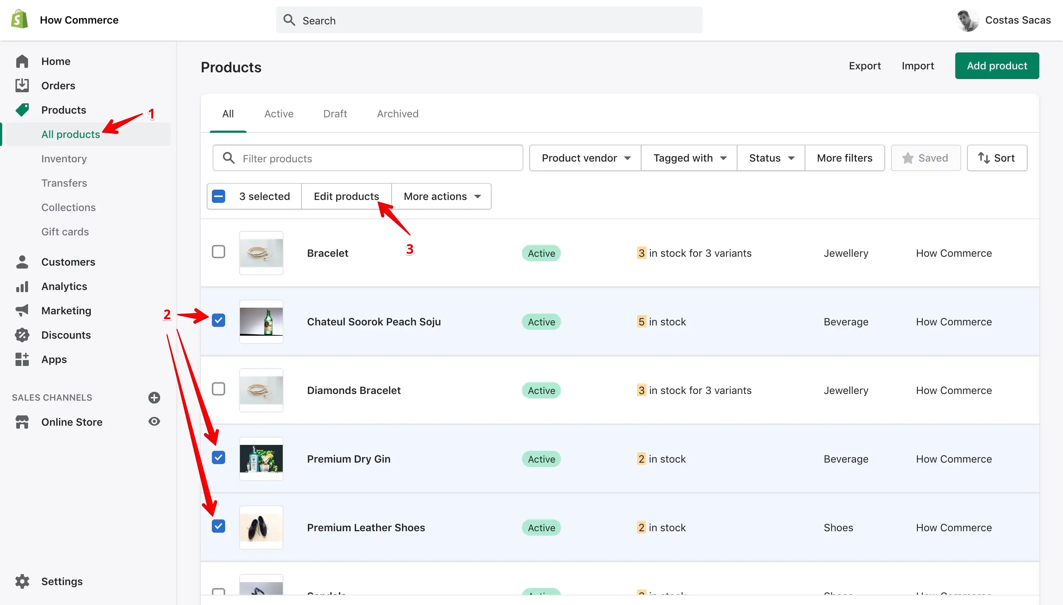Click Shoes type in Leather Shoes row
This screenshot has height=605, width=1063.
click(838, 527)
